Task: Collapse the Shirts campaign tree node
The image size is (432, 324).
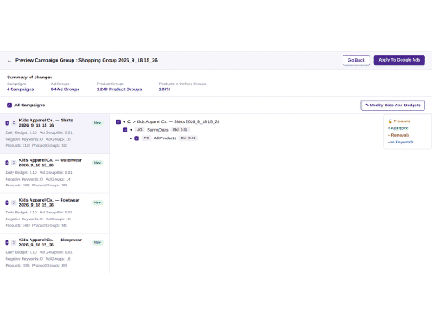Action: [x=124, y=121]
